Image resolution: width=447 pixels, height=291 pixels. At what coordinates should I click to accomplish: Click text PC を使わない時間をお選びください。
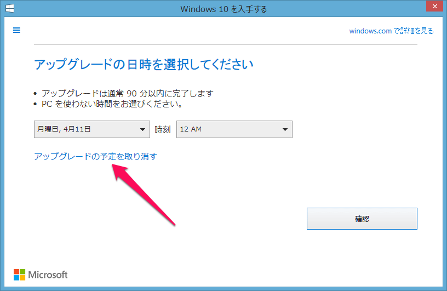coord(112,104)
